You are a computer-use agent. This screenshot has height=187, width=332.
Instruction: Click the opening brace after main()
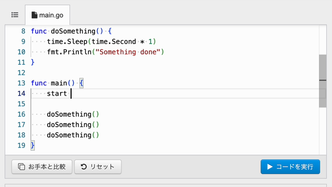(81, 83)
